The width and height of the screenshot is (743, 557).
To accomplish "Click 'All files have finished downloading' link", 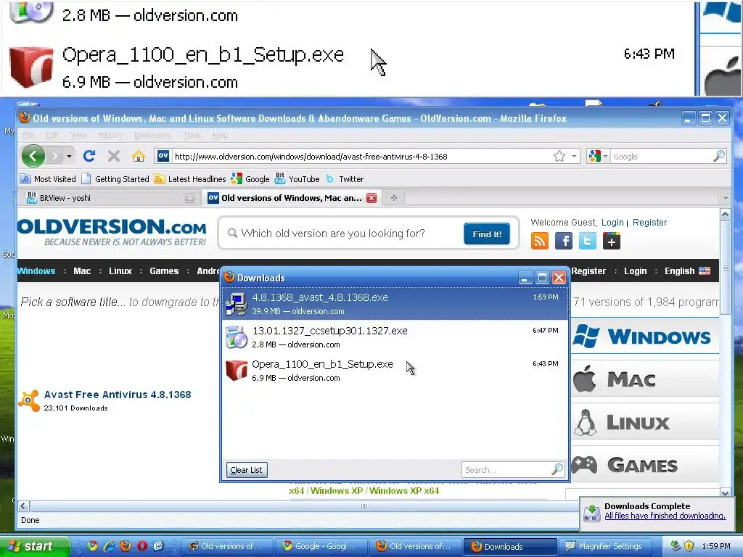I will pos(665,516).
